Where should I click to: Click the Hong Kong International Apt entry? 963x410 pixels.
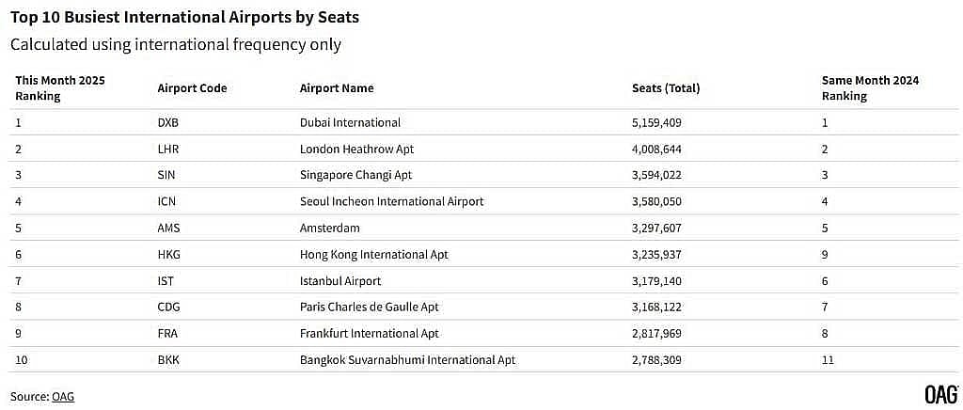point(374,254)
